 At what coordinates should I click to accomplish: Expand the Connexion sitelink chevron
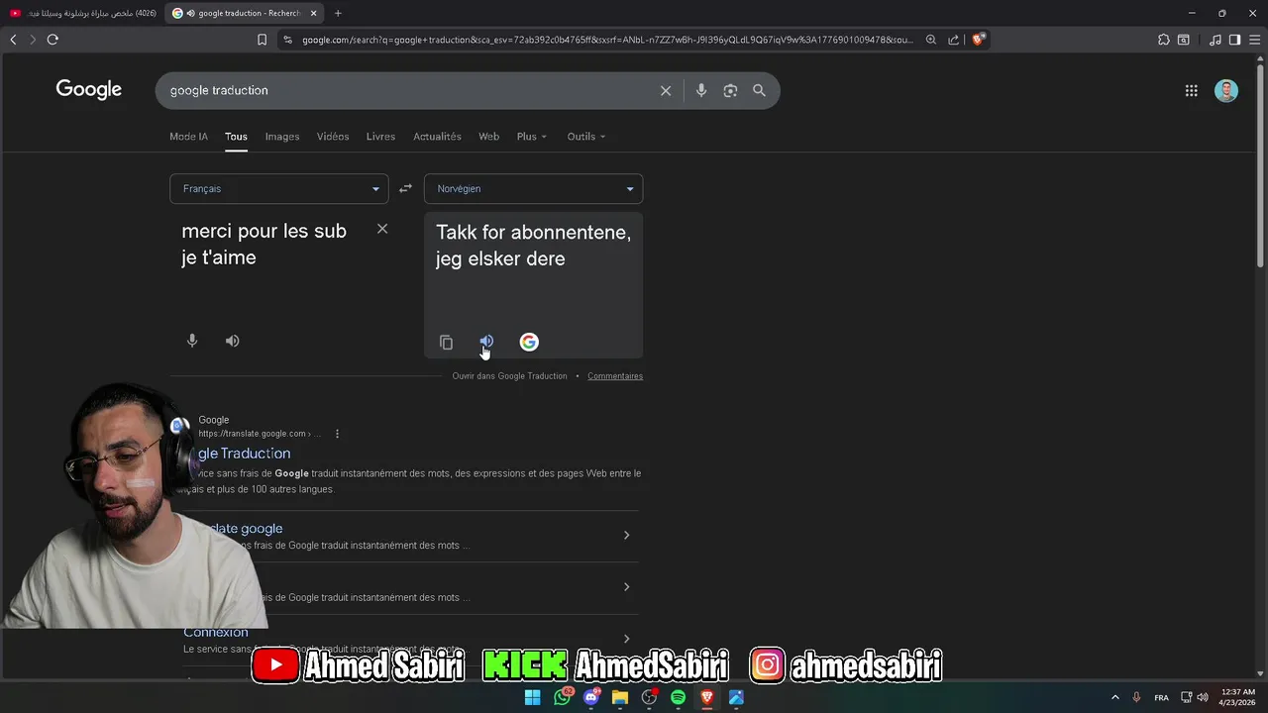[626, 639]
